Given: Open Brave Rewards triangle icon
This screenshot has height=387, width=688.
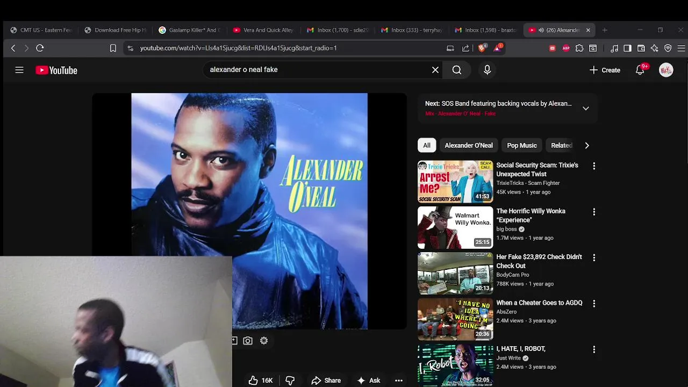Looking at the screenshot, I should point(498,48).
